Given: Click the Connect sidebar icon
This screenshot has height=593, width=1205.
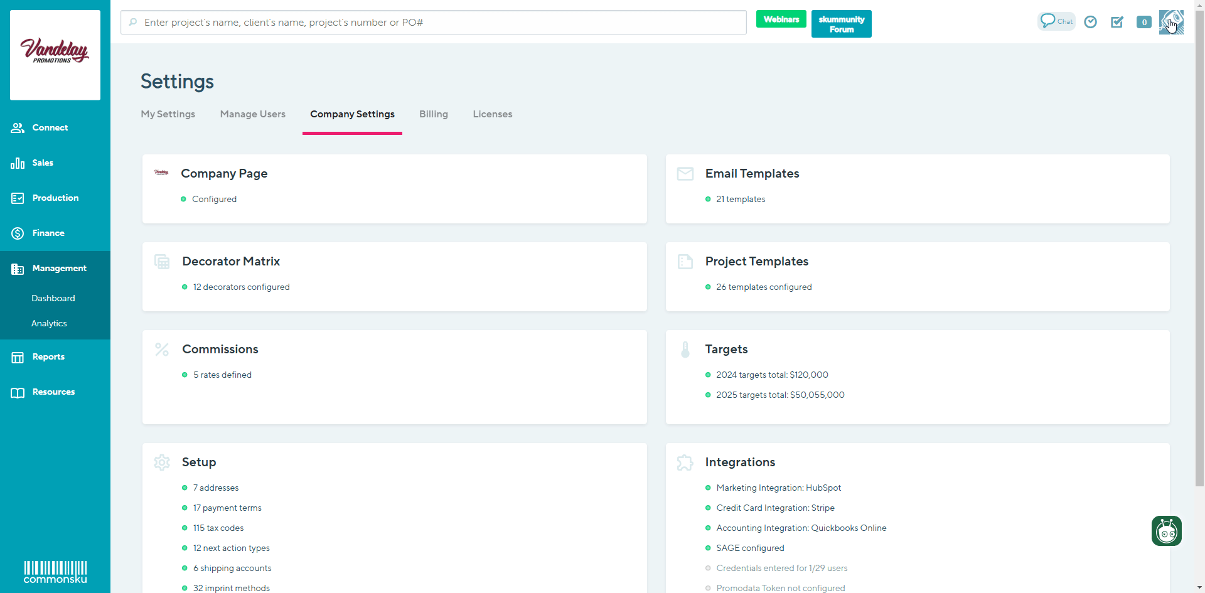Looking at the screenshot, I should tap(50, 127).
